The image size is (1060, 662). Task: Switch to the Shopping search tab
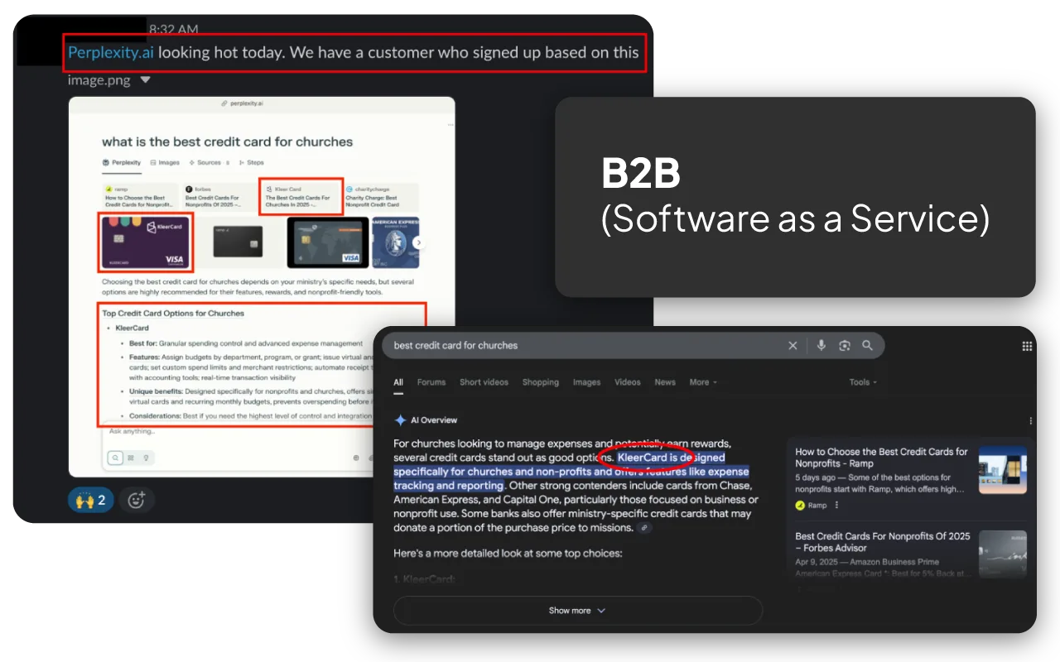[540, 382]
